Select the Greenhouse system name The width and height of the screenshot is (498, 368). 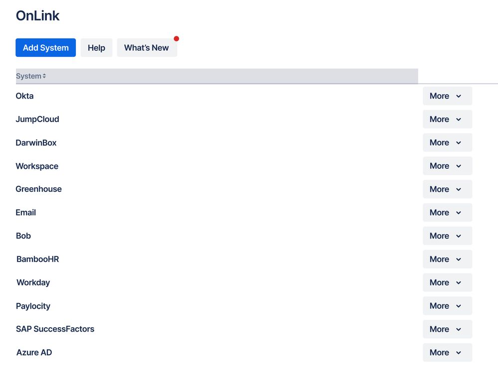pyautogui.click(x=38, y=189)
